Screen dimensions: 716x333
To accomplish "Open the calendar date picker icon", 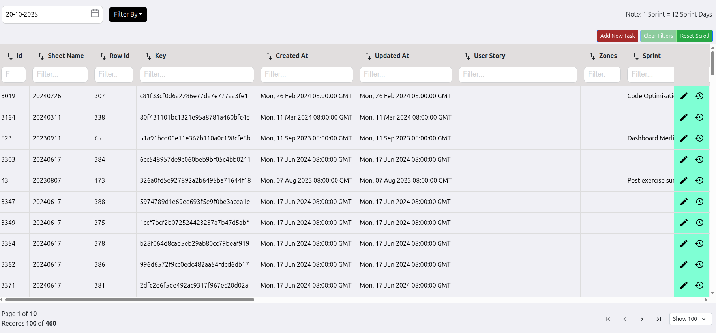I will (x=95, y=13).
